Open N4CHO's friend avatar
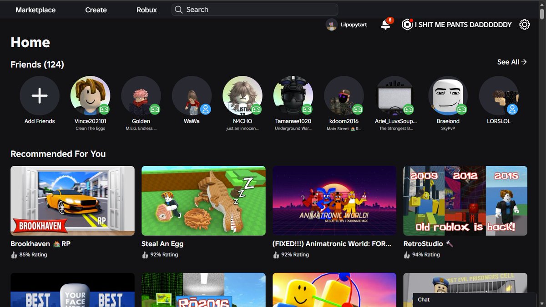The height and width of the screenshot is (307, 546). point(243,96)
